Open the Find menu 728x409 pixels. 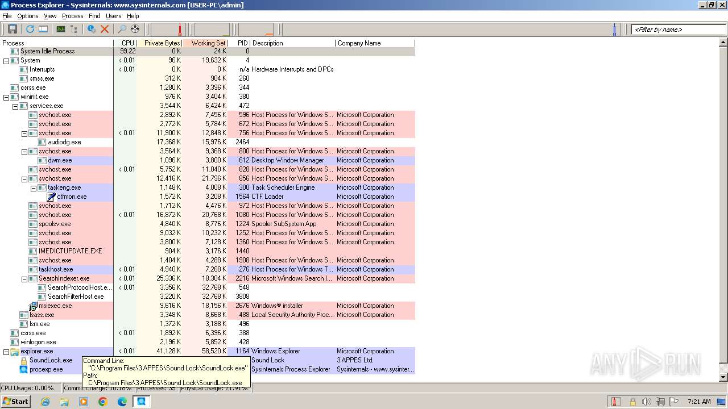click(94, 16)
